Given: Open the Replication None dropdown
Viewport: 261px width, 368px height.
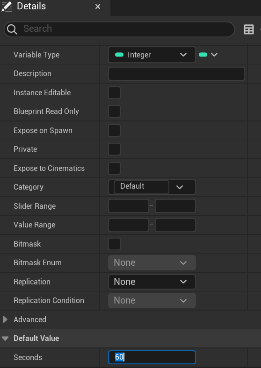Looking at the screenshot, I should click(x=152, y=282).
